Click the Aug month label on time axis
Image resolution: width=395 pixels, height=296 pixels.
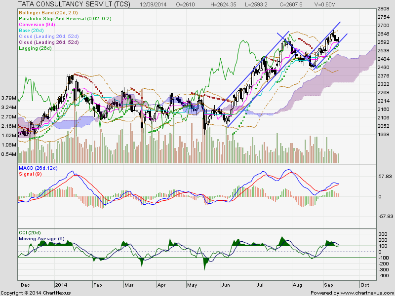click(298, 285)
